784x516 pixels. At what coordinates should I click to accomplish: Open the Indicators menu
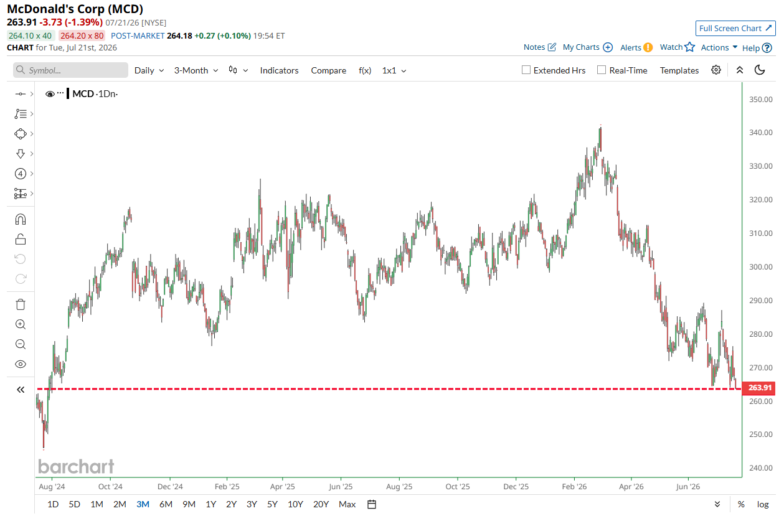tap(279, 70)
